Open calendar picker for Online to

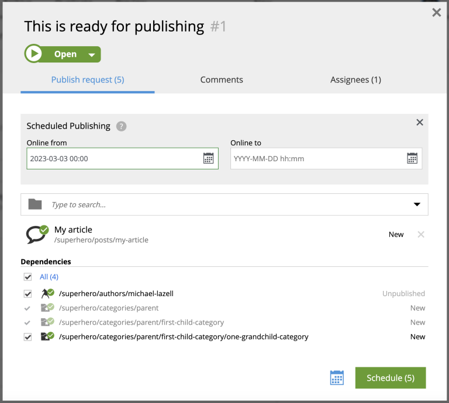412,158
